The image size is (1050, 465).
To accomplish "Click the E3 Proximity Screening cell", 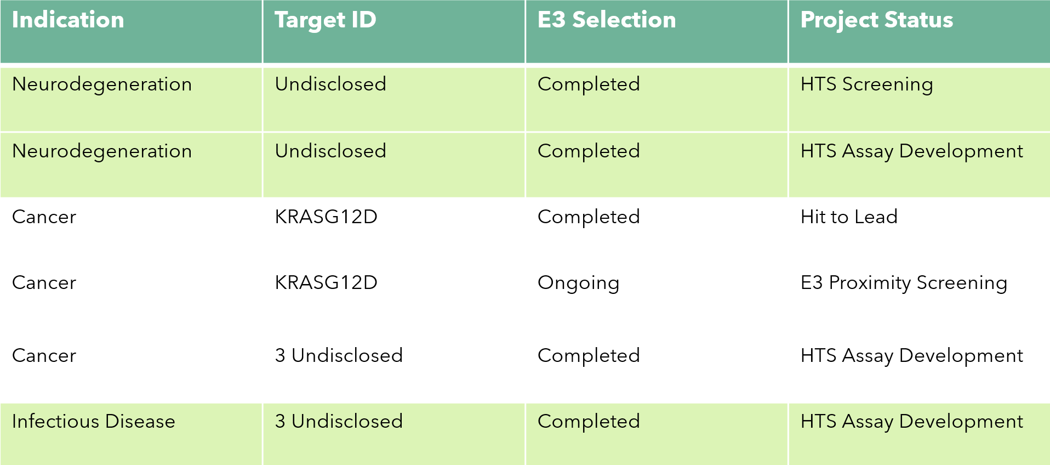I will (x=904, y=283).
